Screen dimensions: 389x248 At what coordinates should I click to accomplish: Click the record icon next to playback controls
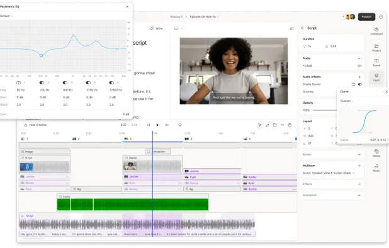[180, 125]
